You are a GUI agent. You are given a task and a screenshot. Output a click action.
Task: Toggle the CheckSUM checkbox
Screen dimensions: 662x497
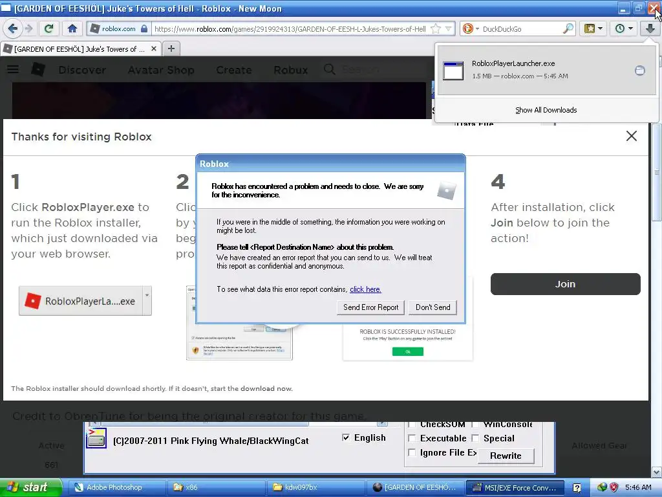412,425
